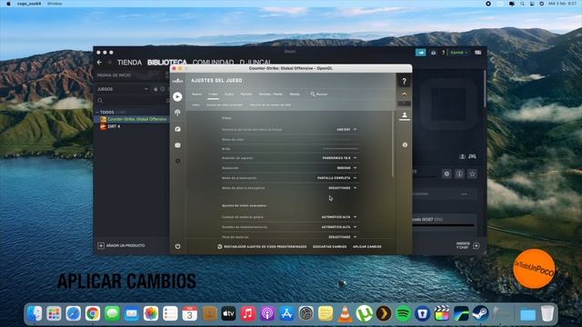This screenshot has width=582, height=327.
Task: Open Final Cut Pro from the Dock
Action: 442,313
